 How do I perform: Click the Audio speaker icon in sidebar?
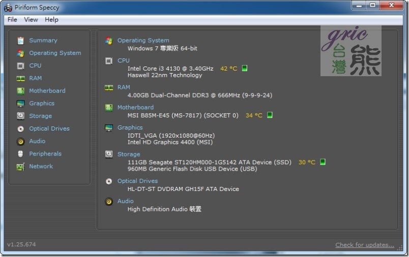(x=21, y=141)
